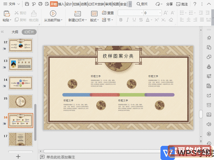
Task: Click slide panel vertical scrollbar
Action: tap(35, 122)
